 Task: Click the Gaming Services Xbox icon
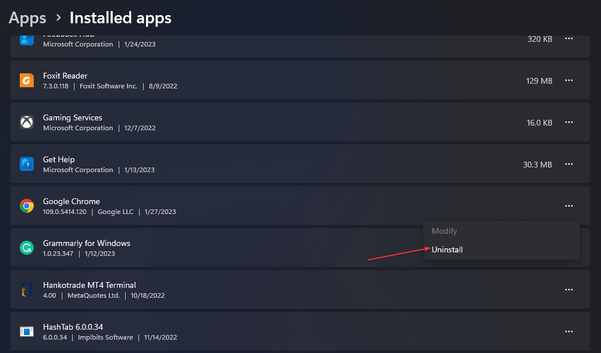coord(27,122)
